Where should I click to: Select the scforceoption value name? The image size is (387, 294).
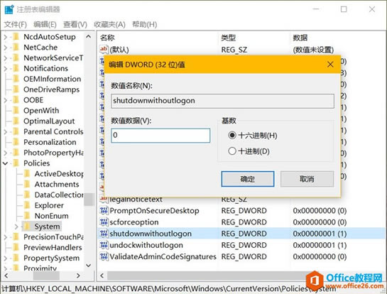point(134,222)
